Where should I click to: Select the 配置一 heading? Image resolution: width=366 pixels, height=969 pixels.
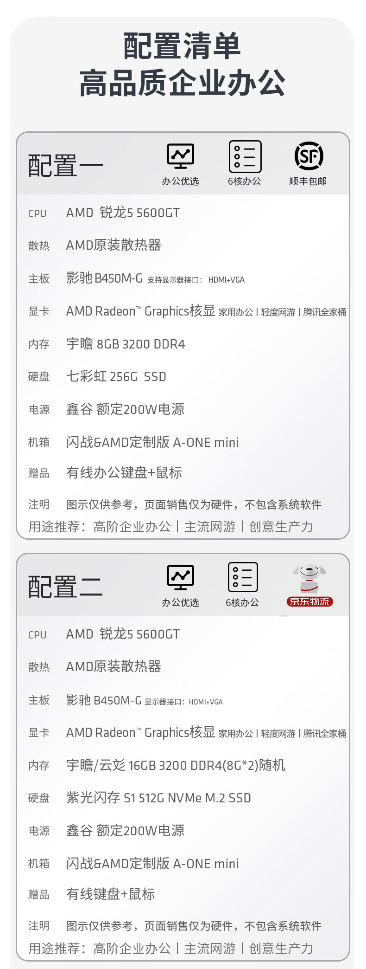65,166
